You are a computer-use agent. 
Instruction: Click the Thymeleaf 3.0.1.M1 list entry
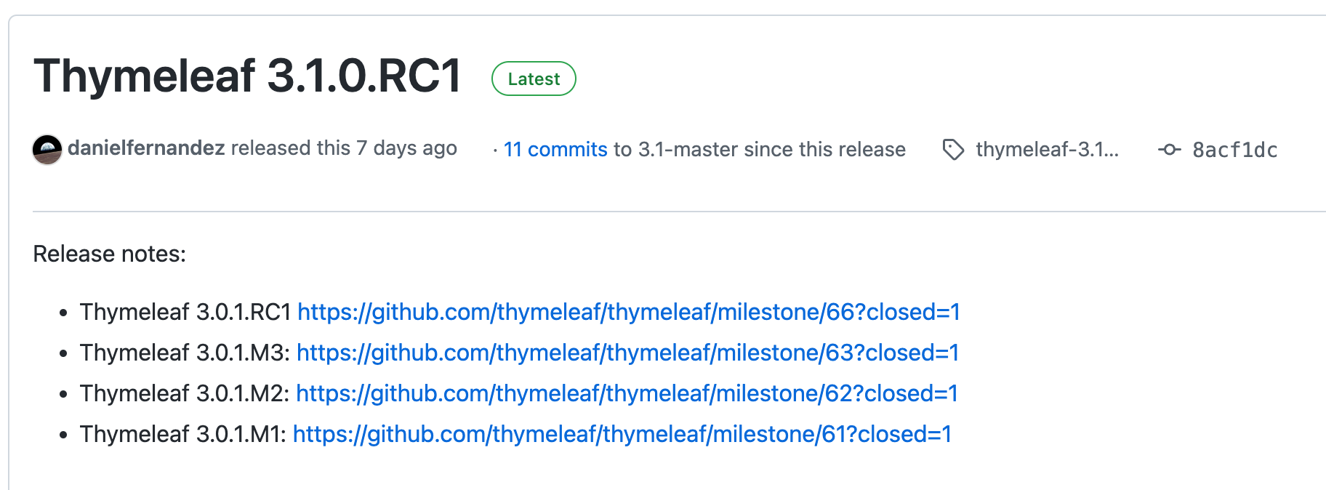click(183, 434)
